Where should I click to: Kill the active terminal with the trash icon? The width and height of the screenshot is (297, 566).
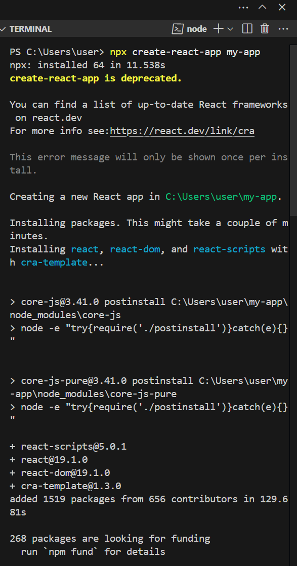click(x=265, y=29)
